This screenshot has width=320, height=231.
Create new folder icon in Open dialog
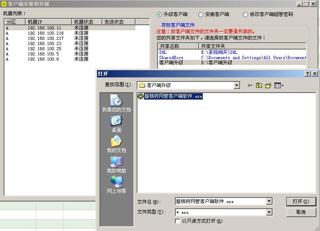pos(268,85)
